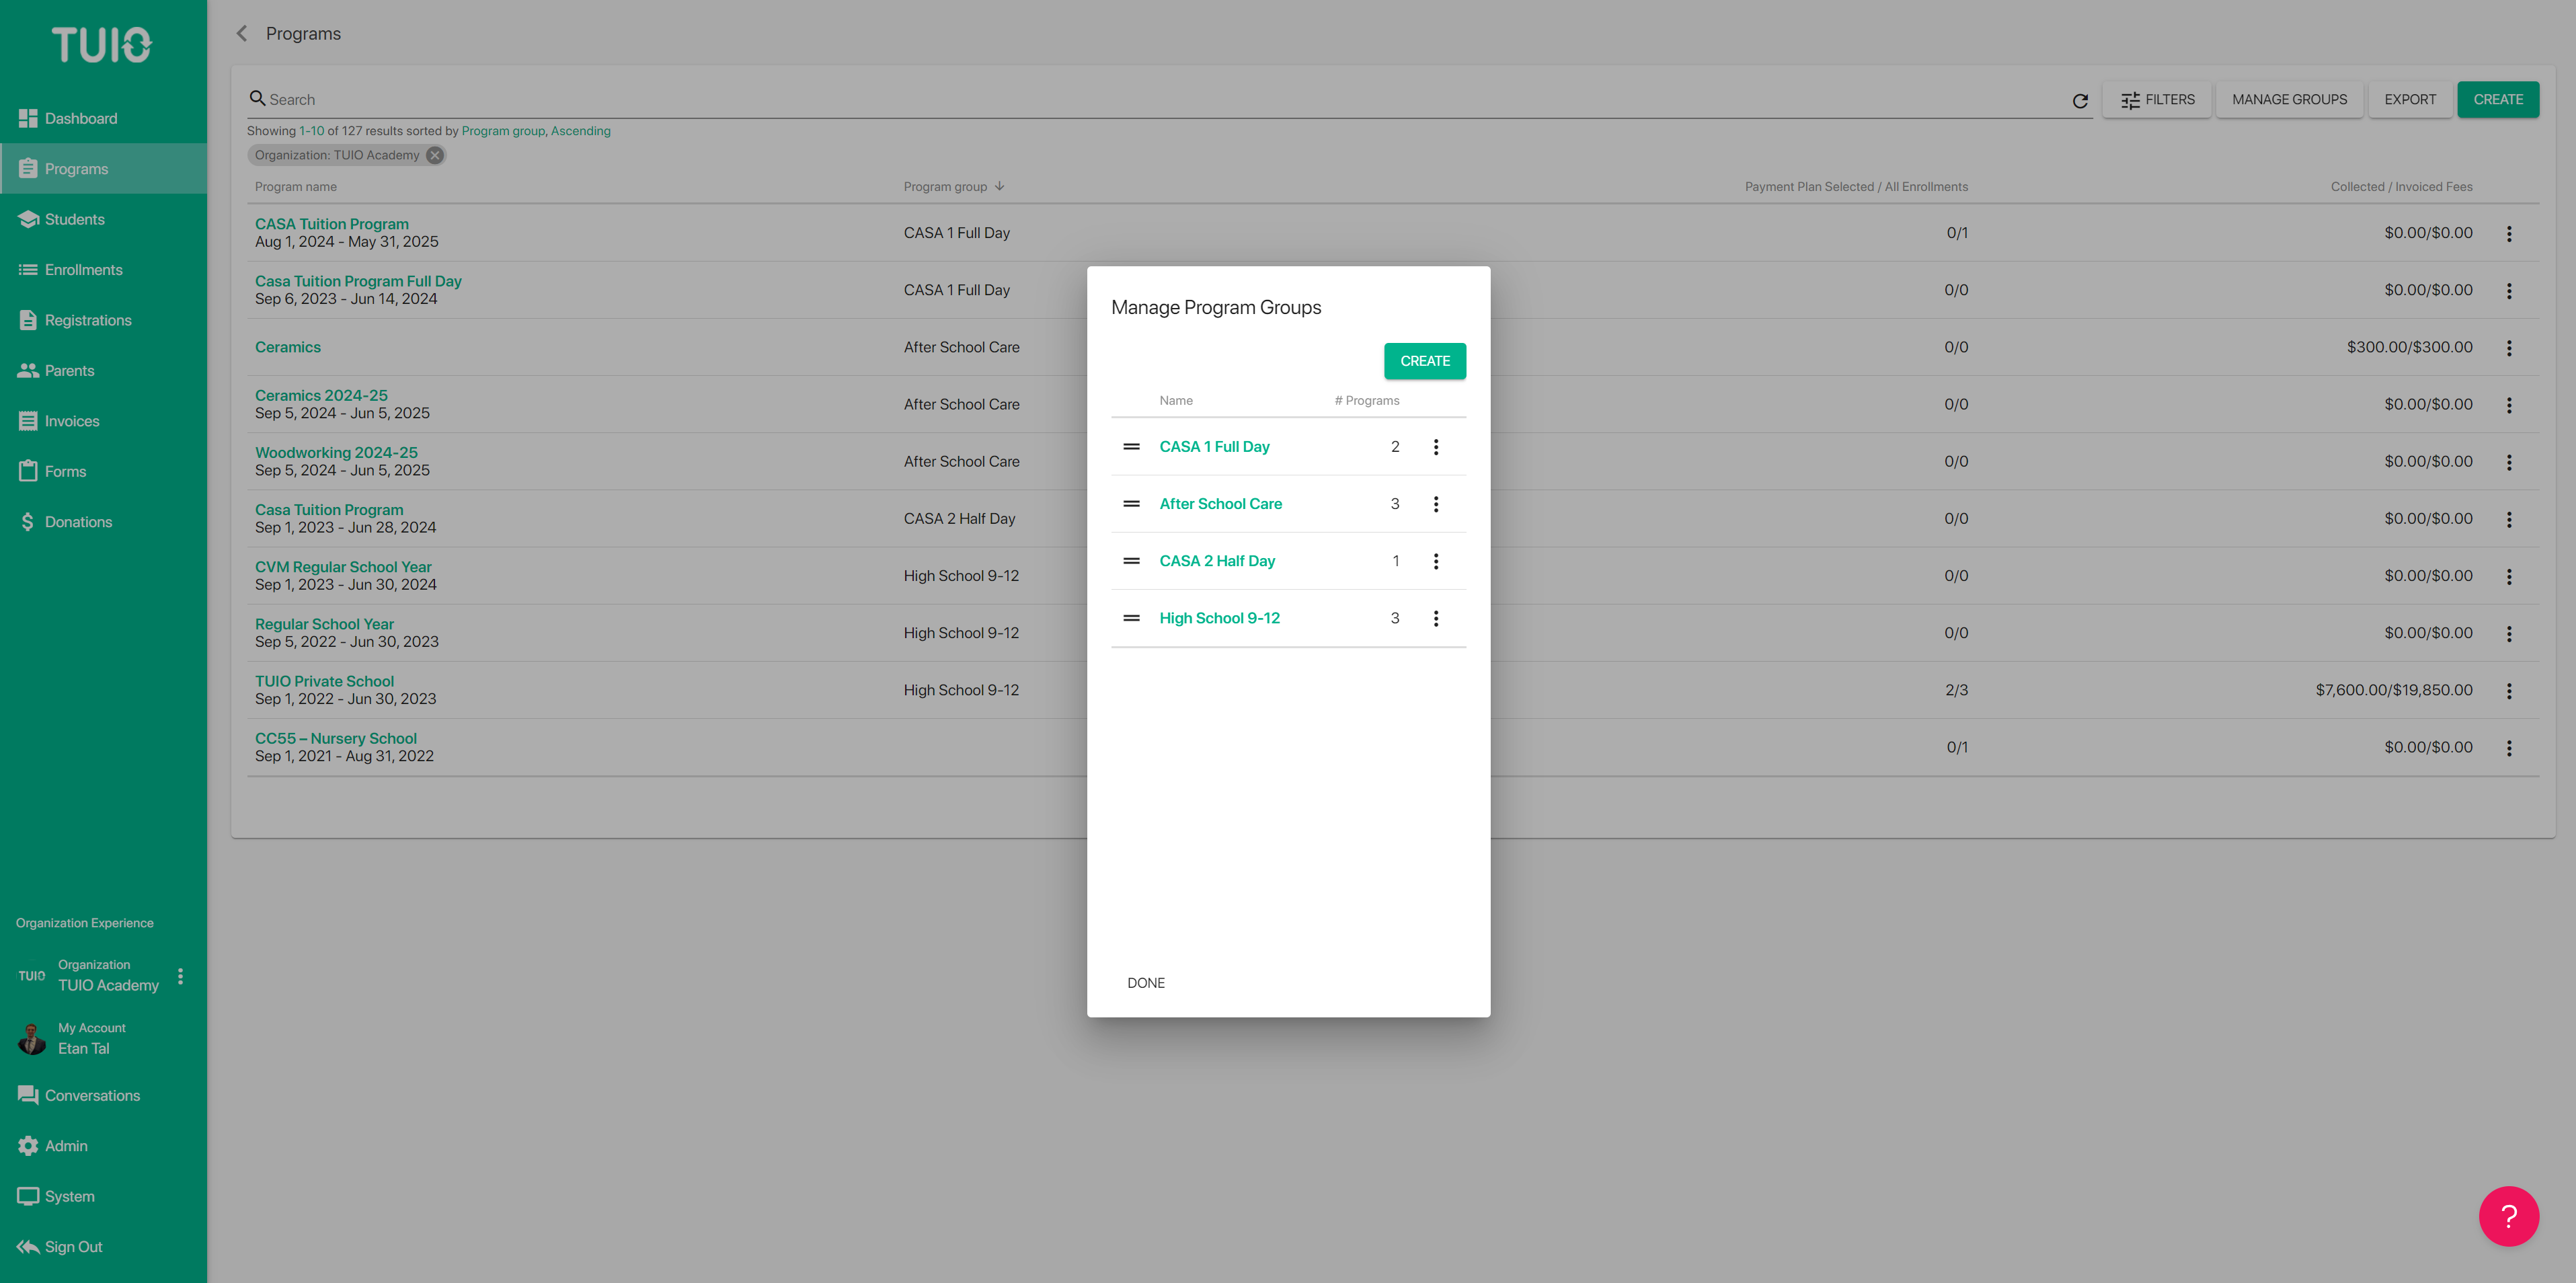Open TUIO Private School program
Image resolution: width=2576 pixels, height=1283 pixels.
(x=324, y=681)
